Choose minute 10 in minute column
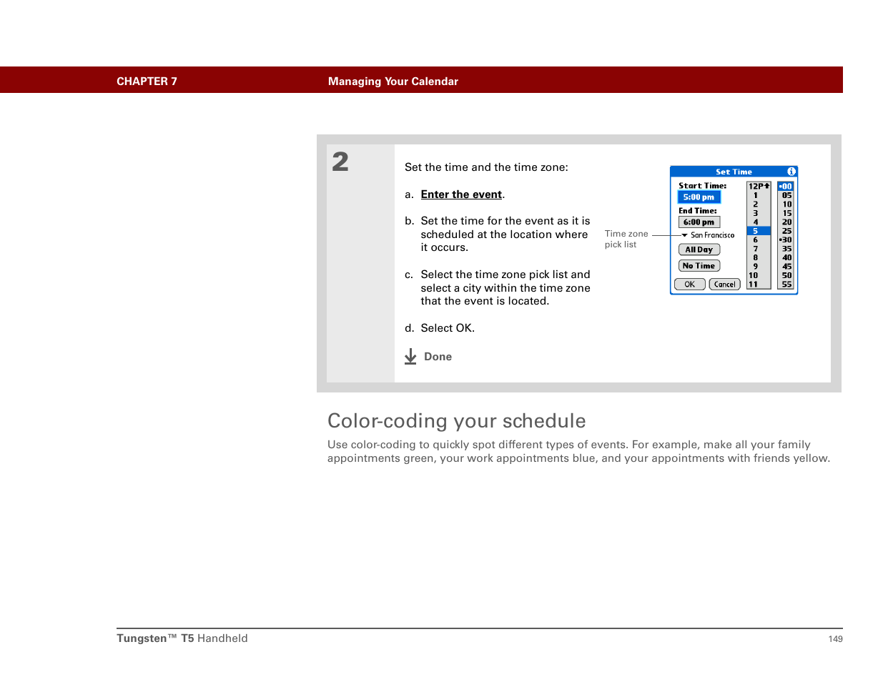The width and height of the screenshot is (883, 682). click(x=786, y=204)
